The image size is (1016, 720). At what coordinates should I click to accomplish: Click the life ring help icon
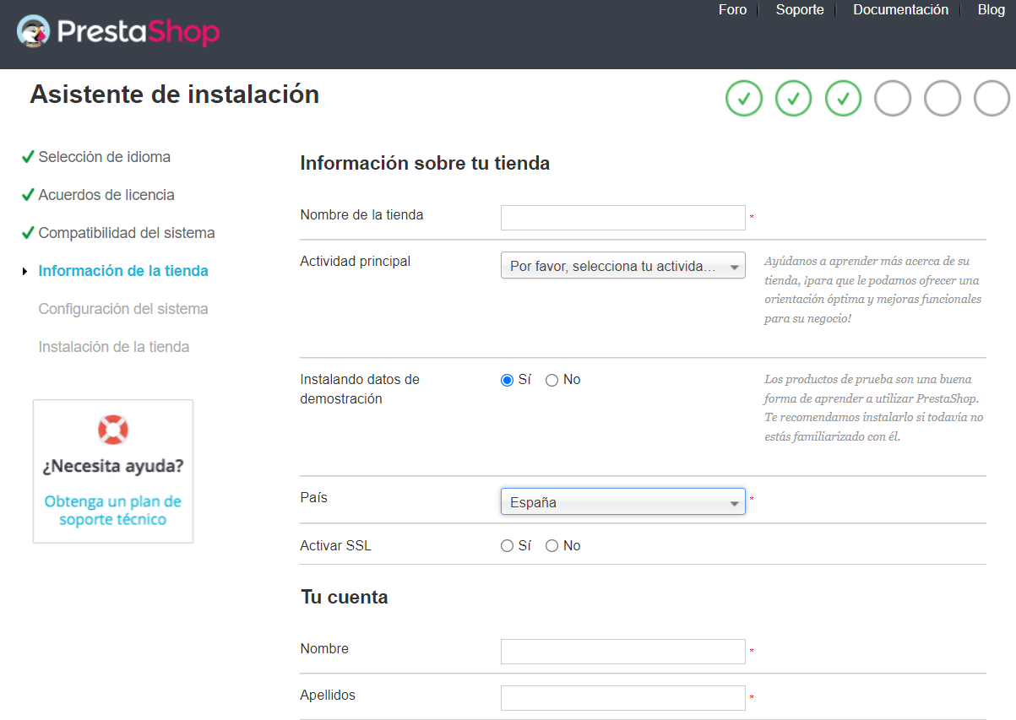112,429
